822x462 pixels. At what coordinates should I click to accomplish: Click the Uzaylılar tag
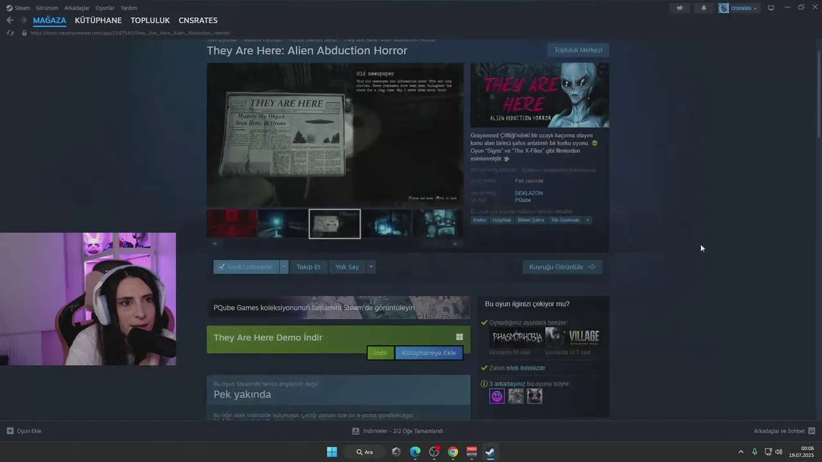coord(502,220)
